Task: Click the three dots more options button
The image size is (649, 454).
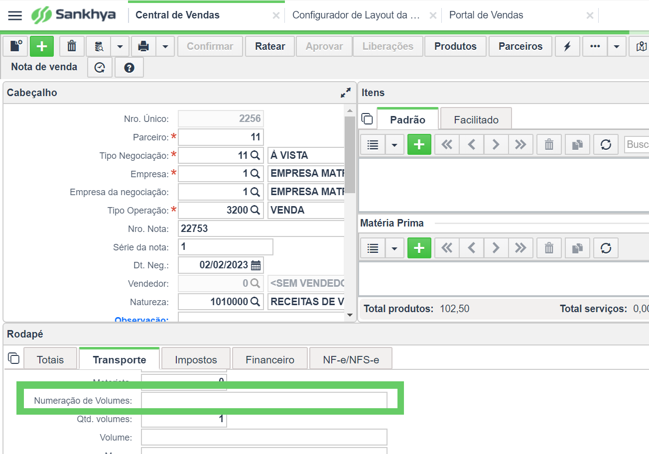Action: pos(595,46)
